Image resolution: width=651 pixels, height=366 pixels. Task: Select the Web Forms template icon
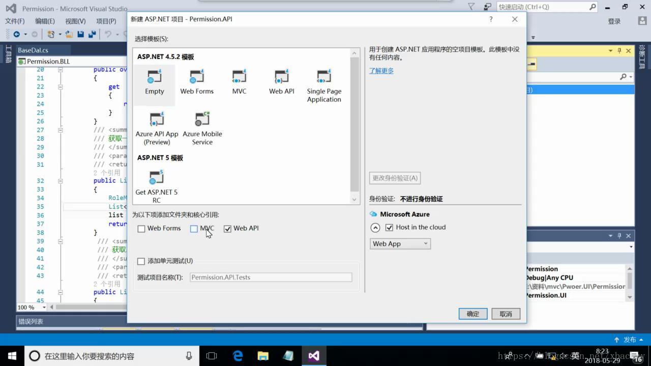tap(197, 83)
